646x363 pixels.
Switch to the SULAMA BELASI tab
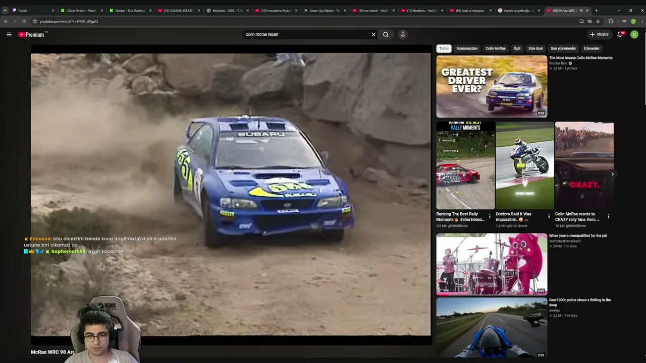click(179, 11)
